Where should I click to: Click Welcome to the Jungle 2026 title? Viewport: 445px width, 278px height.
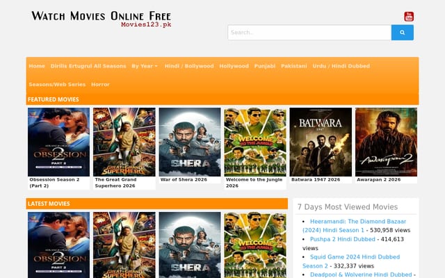(x=254, y=183)
